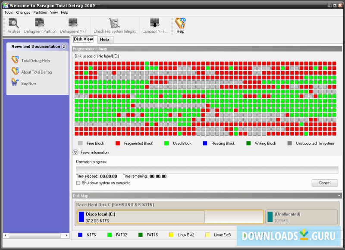Image resolution: width=345 pixels, height=250 pixels.
Task: Click the Used Block green swatch
Action: (x=166, y=144)
